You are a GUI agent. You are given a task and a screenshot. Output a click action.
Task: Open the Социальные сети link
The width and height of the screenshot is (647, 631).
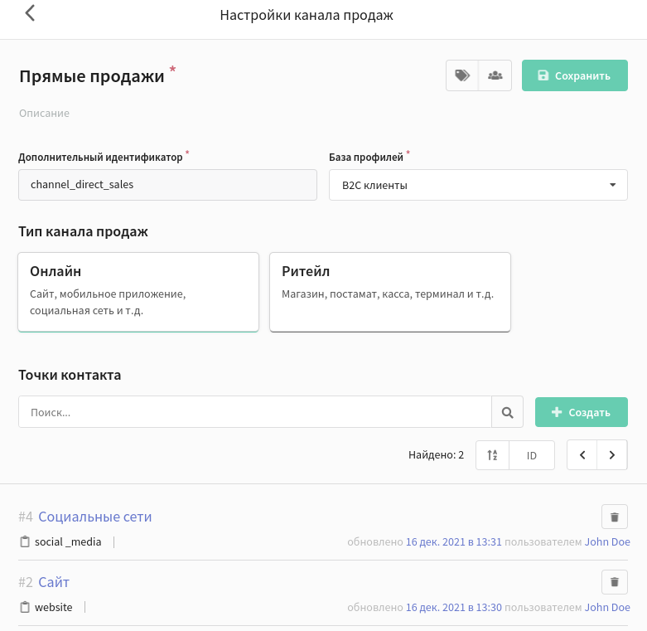coord(95,517)
